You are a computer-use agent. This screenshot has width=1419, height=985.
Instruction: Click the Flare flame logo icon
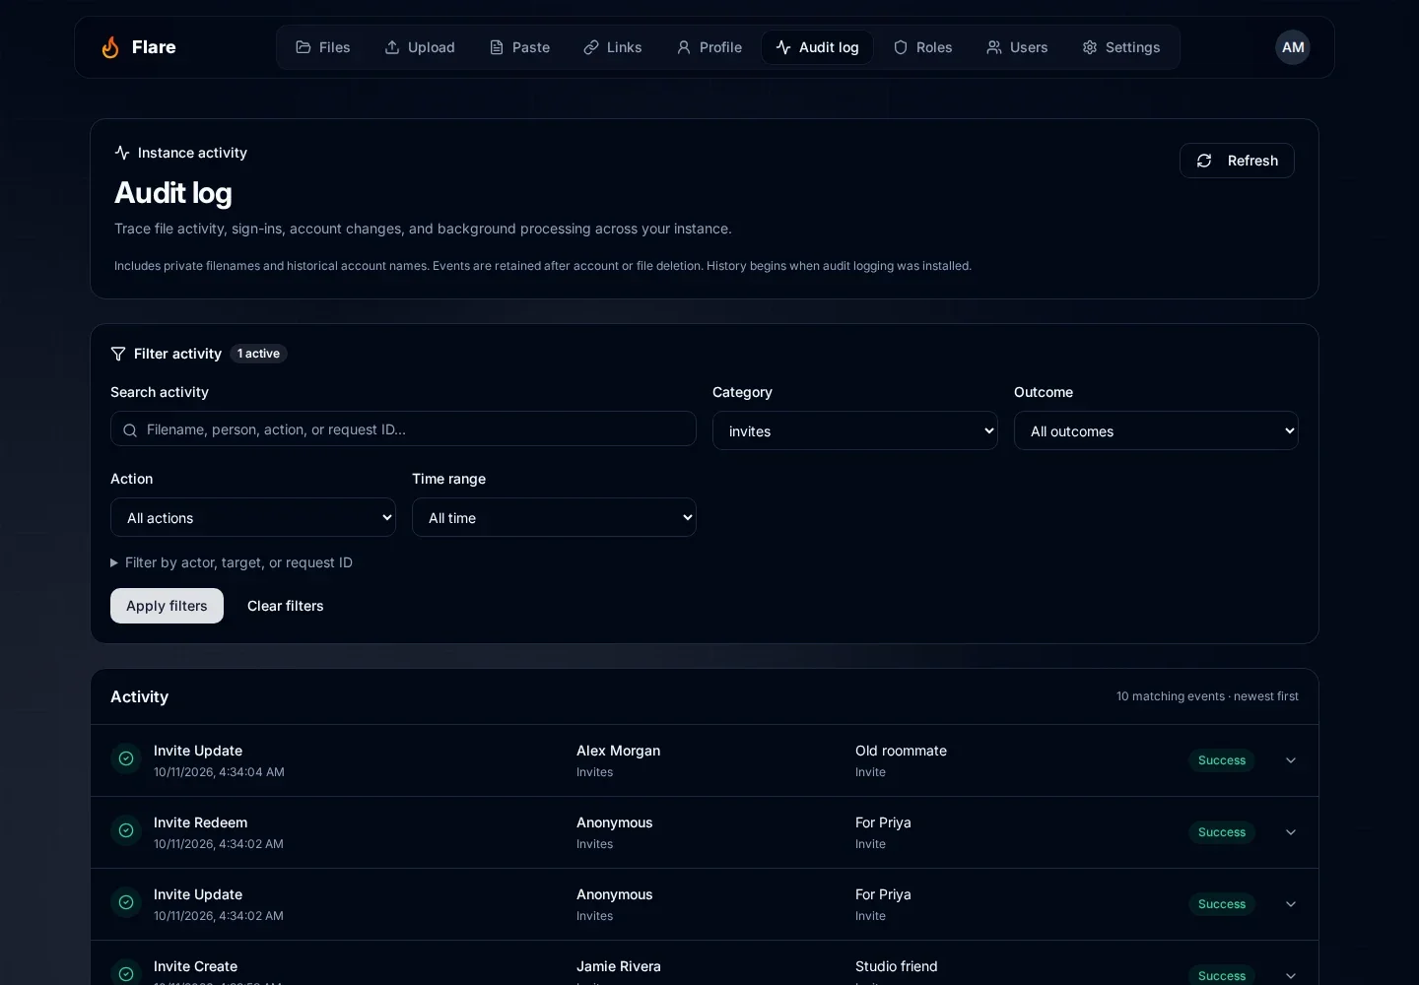[x=110, y=47]
